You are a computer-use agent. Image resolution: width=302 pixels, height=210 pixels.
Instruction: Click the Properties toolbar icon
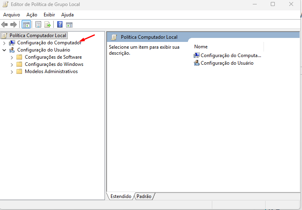[x=38, y=25]
